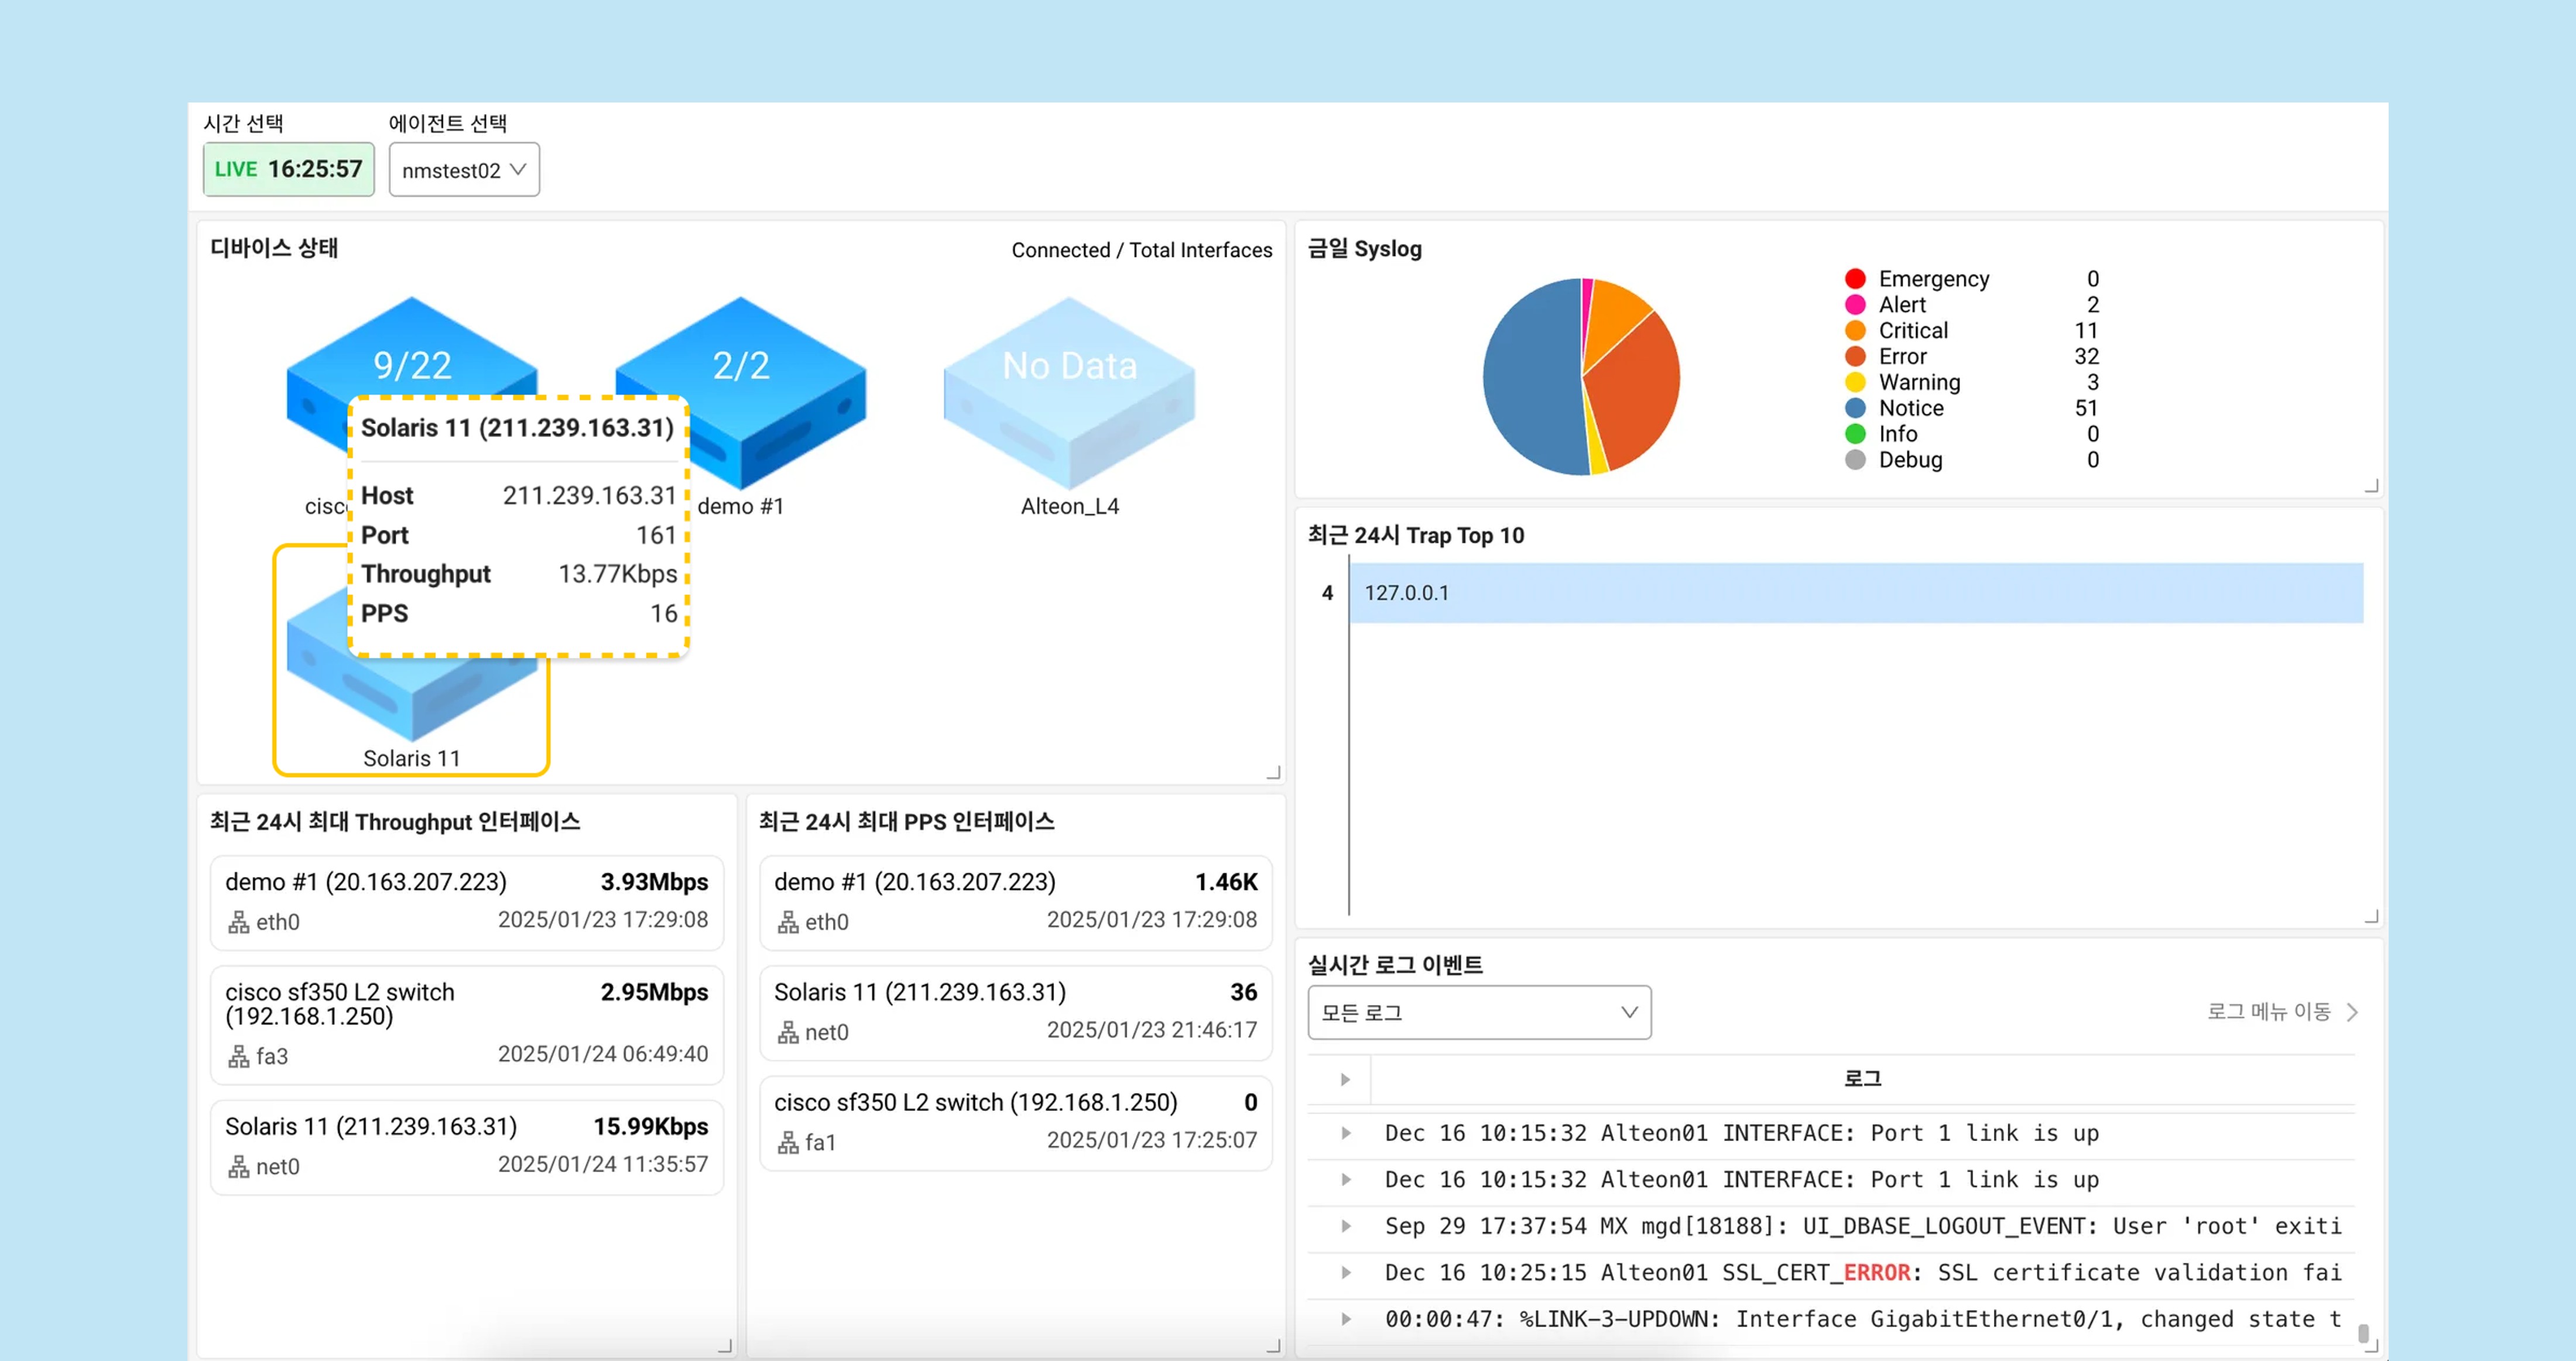Click net0 interface icon in PPS list
This screenshot has width=2576, height=1361.
pyautogui.click(x=788, y=1032)
